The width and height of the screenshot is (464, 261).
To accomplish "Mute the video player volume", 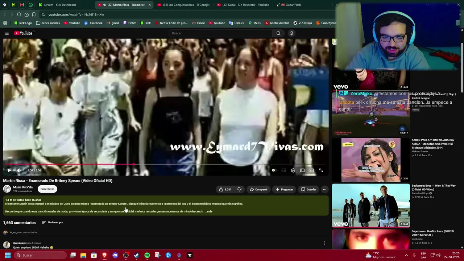I will tap(19, 170).
